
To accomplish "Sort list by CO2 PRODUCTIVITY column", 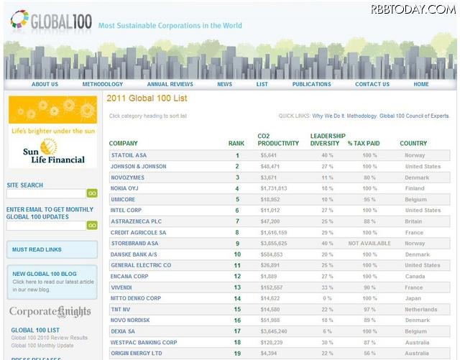I will (277, 139).
